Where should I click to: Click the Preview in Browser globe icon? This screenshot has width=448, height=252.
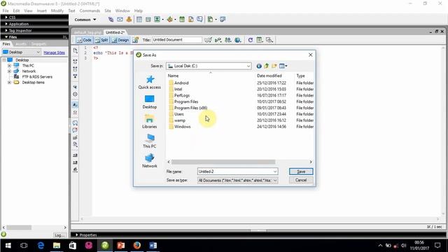coord(238,40)
